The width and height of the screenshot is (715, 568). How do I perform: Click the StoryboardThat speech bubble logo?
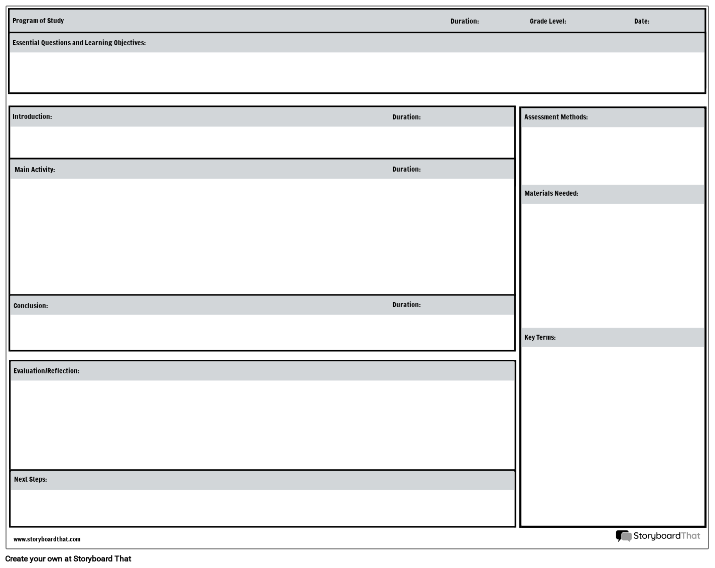[x=623, y=536]
